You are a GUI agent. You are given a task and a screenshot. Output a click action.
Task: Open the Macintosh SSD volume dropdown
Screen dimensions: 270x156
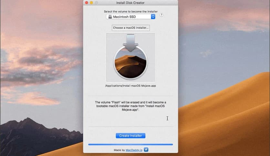pos(131,17)
